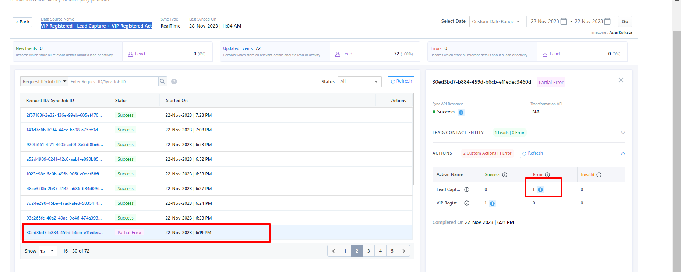Go to next page of results
The image size is (681, 272).
[x=404, y=251]
